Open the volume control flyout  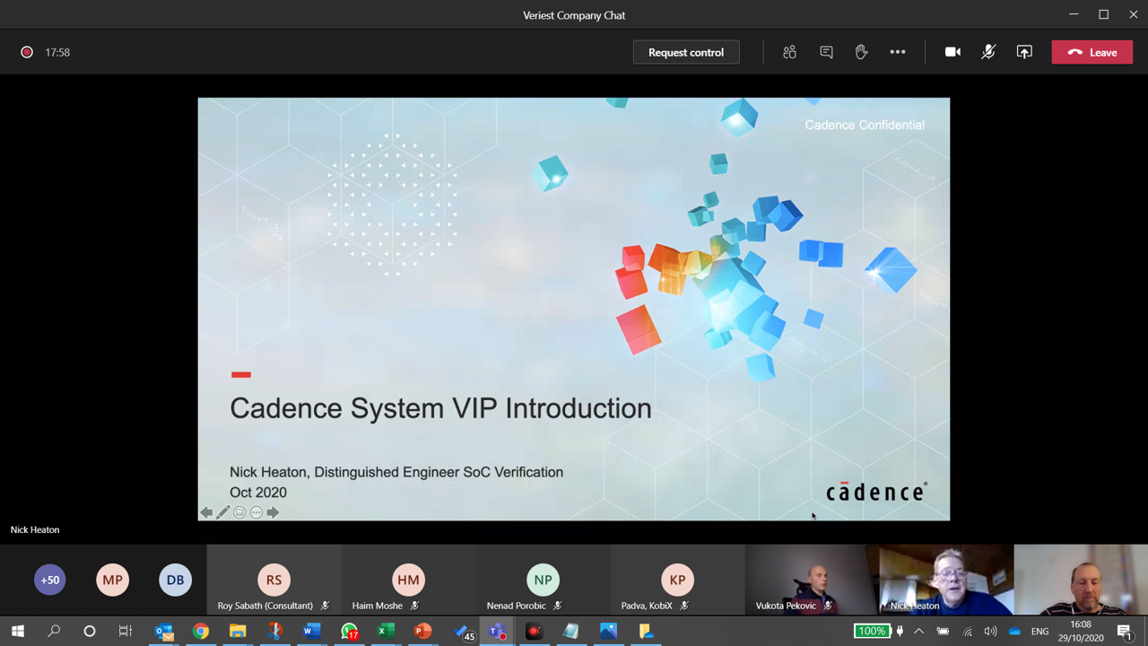[990, 631]
